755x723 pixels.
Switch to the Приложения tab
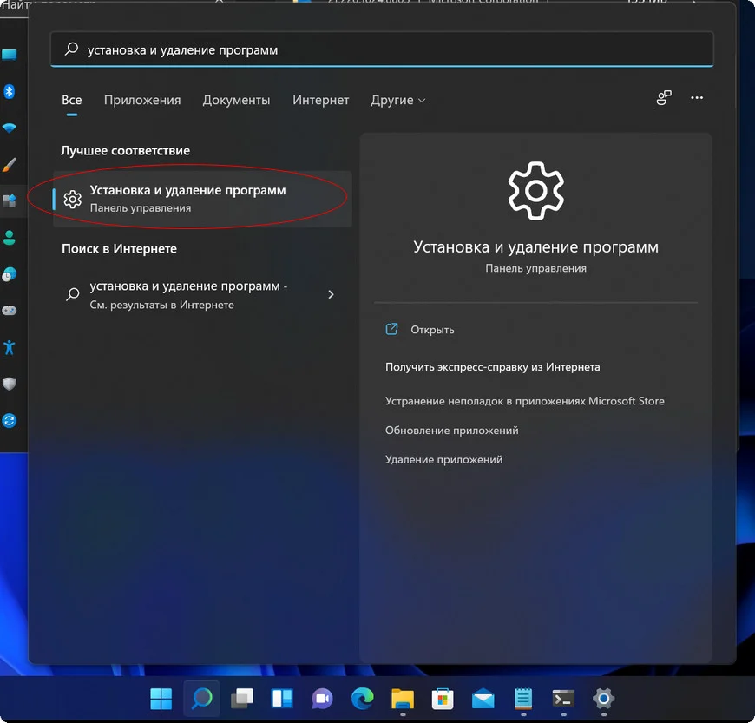point(142,100)
